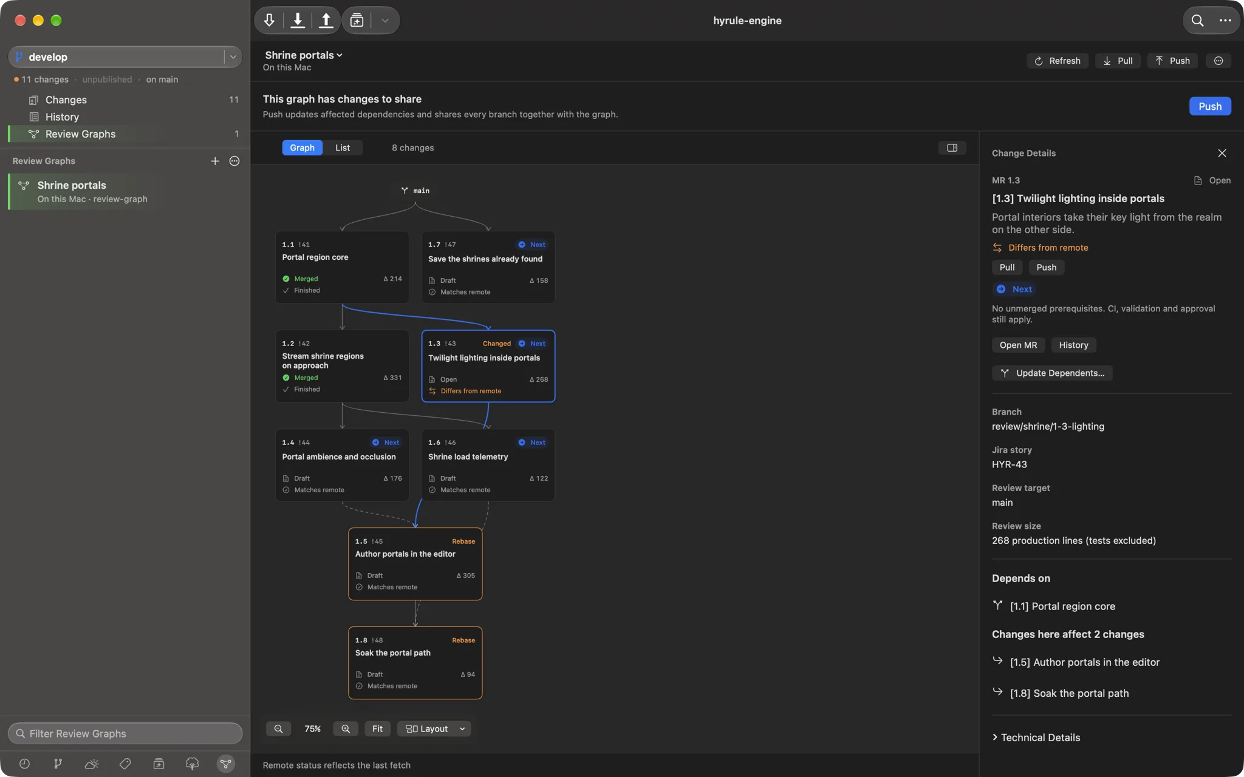Click the Fit zoom button
1244x777 pixels.
pos(377,728)
